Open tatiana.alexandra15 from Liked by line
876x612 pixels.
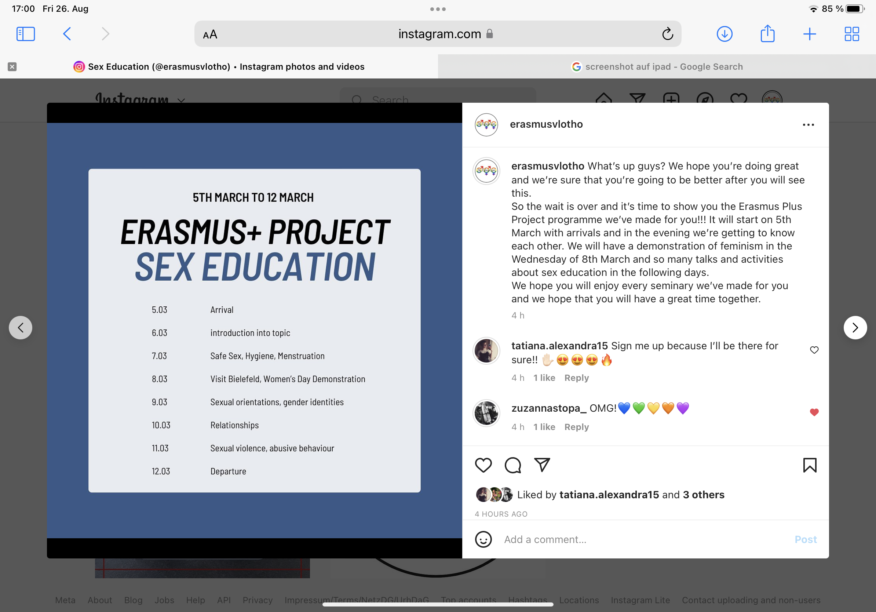point(609,495)
